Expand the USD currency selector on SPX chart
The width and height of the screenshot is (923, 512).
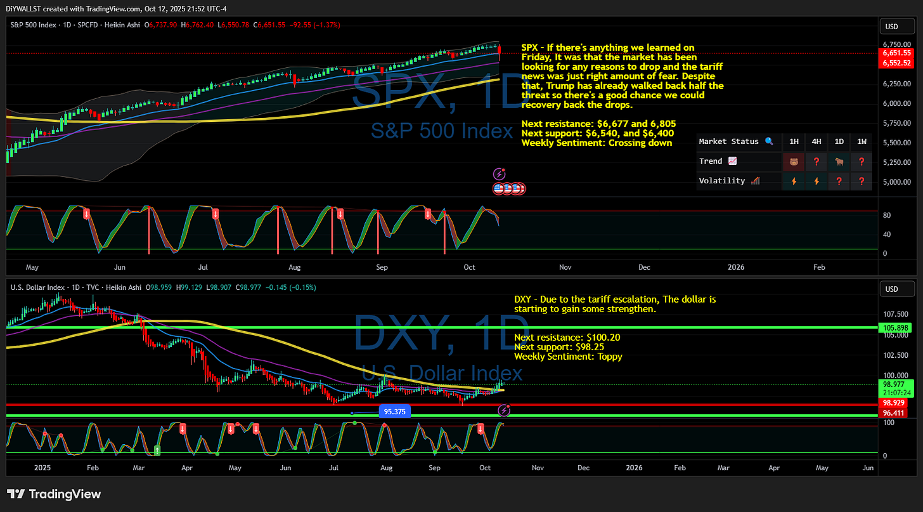click(897, 26)
